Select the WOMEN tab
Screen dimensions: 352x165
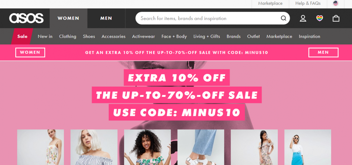(x=68, y=18)
